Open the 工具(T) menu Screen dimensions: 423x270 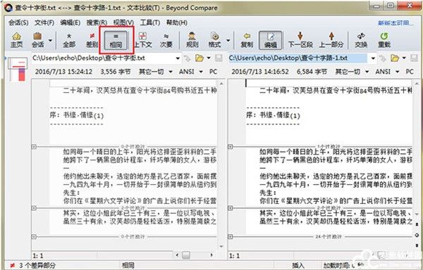point(149,22)
